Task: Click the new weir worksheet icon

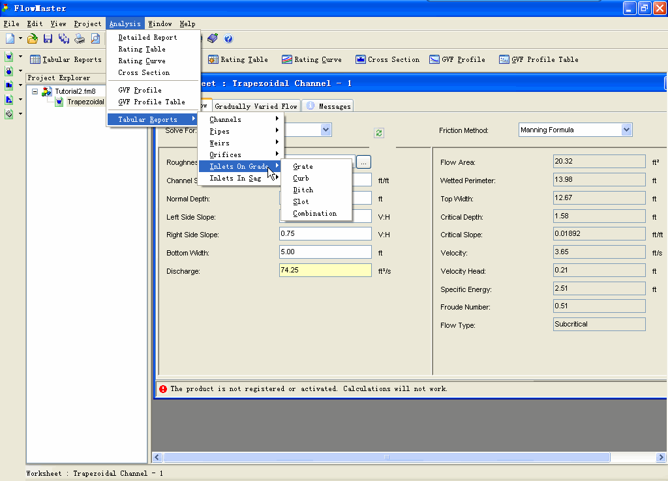Action: [x=9, y=85]
